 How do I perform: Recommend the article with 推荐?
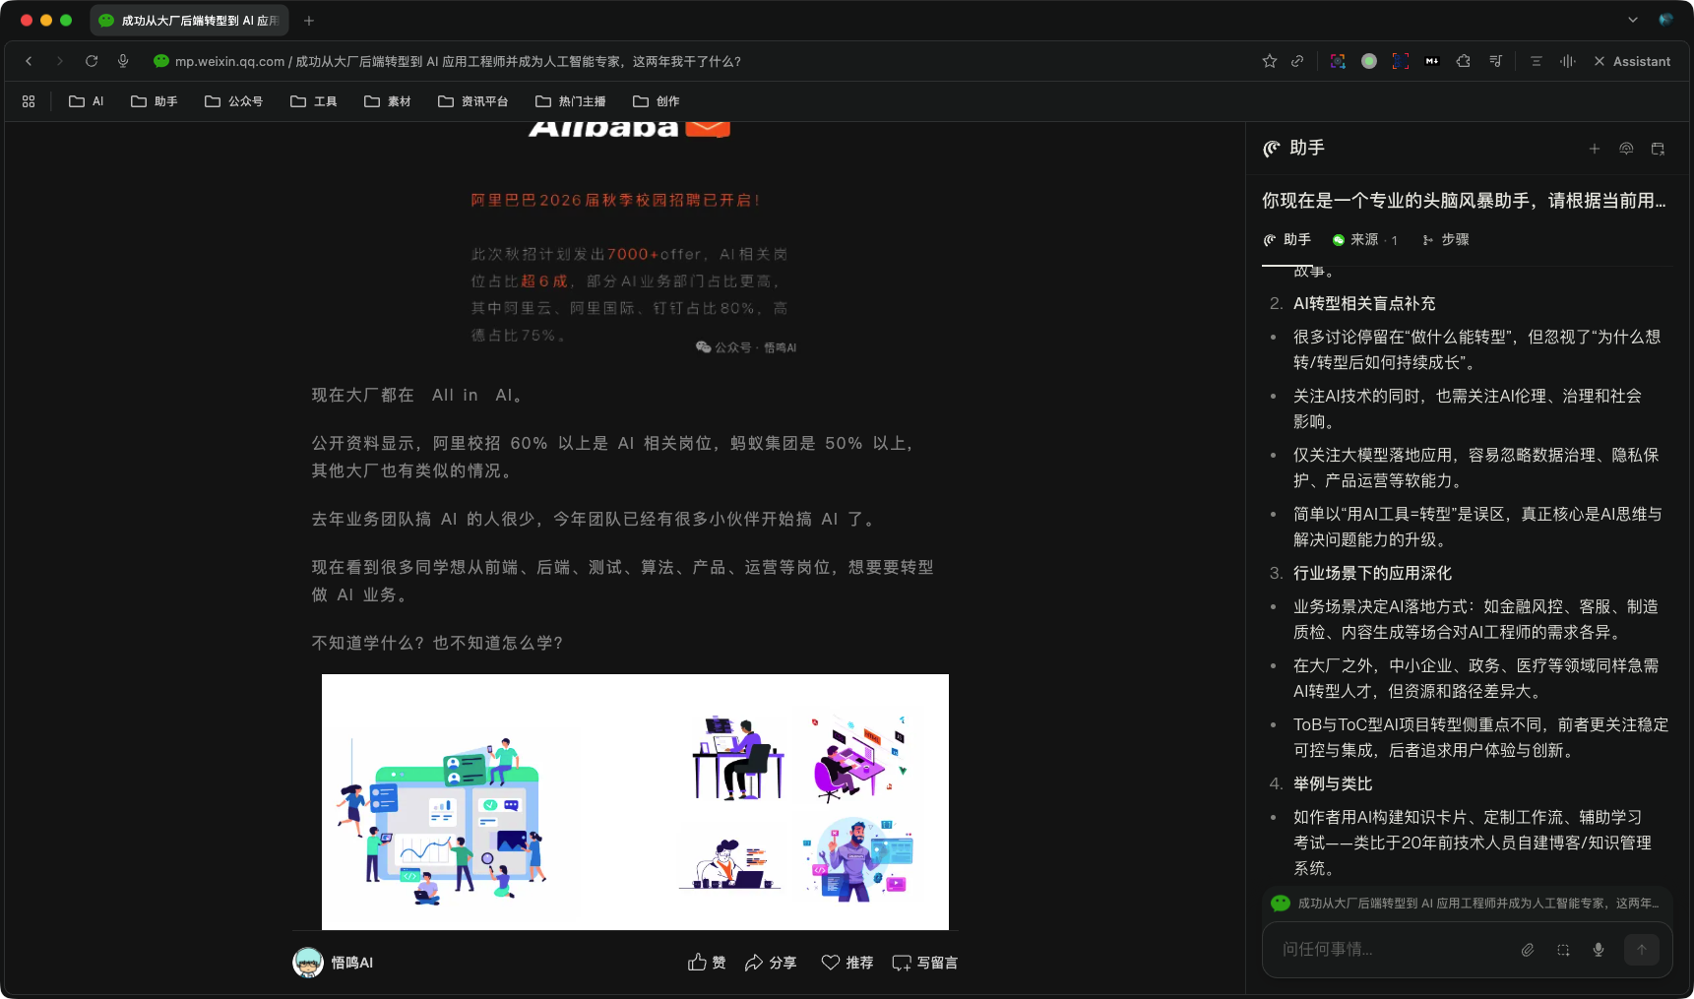[x=847, y=963]
